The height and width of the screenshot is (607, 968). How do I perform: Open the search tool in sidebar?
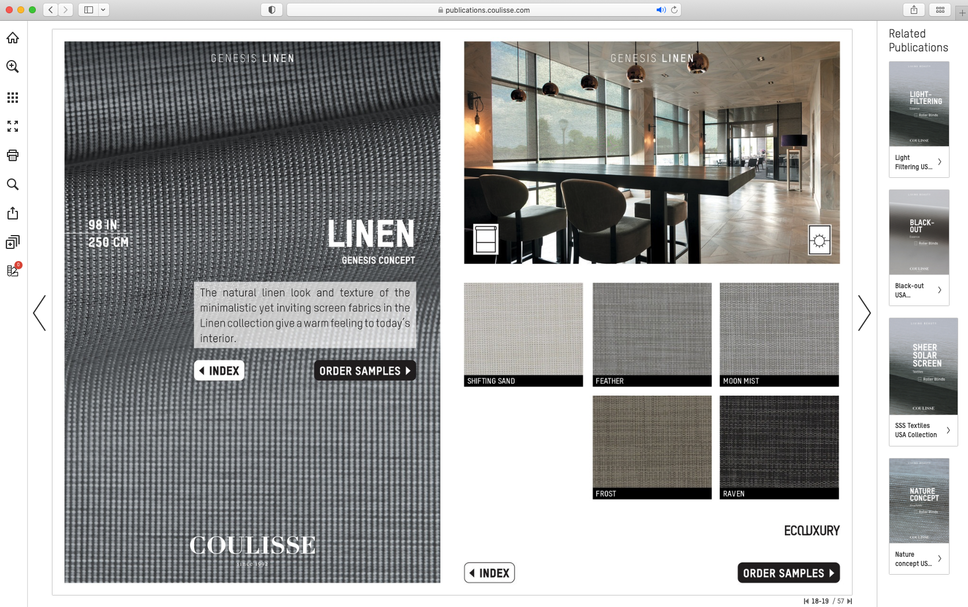point(13,184)
